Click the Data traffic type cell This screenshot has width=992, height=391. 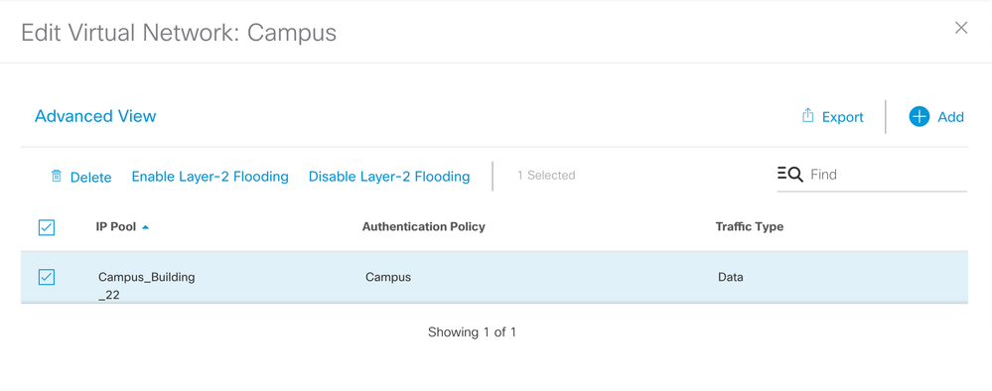click(x=731, y=277)
